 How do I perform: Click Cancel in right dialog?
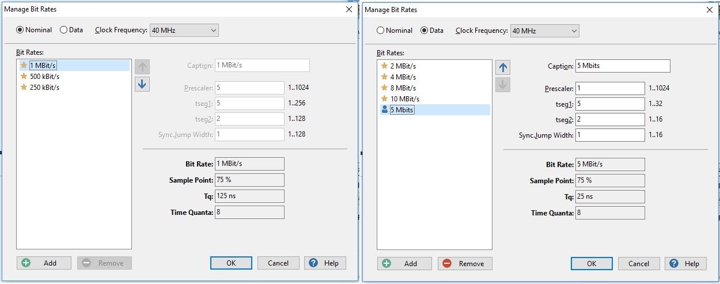(639, 263)
